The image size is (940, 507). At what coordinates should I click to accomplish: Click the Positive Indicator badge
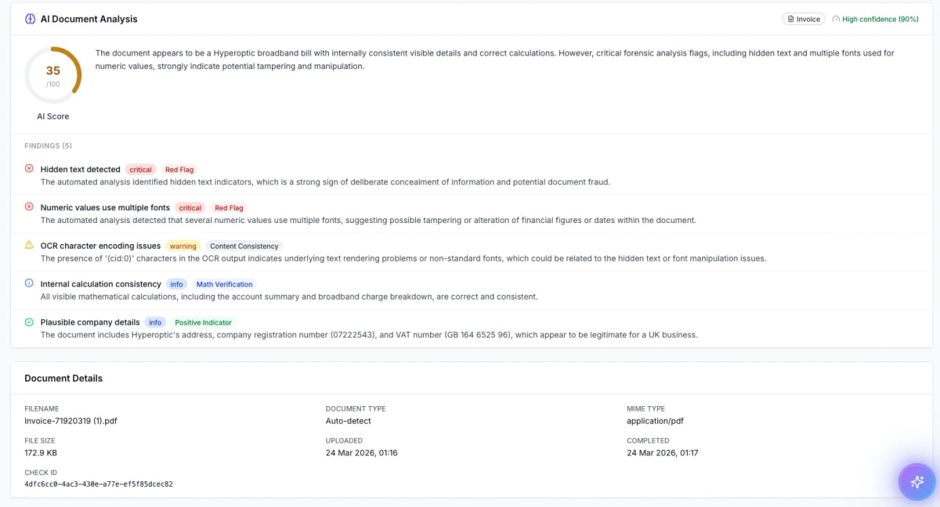pyautogui.click(x=203, y=322)
